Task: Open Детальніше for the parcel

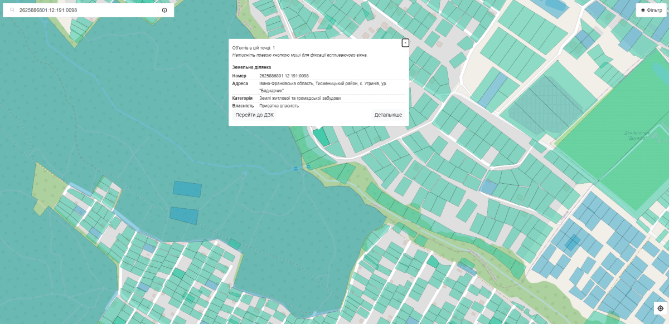Action: 388,115
